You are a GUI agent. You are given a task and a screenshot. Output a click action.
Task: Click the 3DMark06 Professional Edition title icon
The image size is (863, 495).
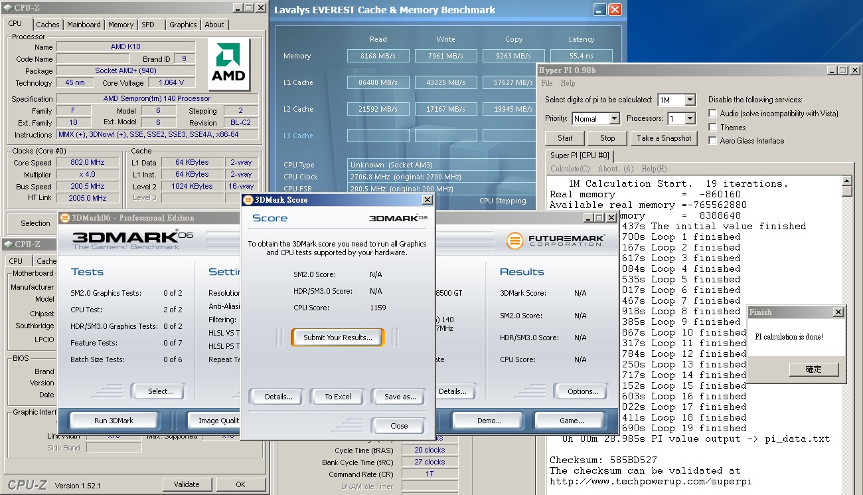[x=64, y=218]
